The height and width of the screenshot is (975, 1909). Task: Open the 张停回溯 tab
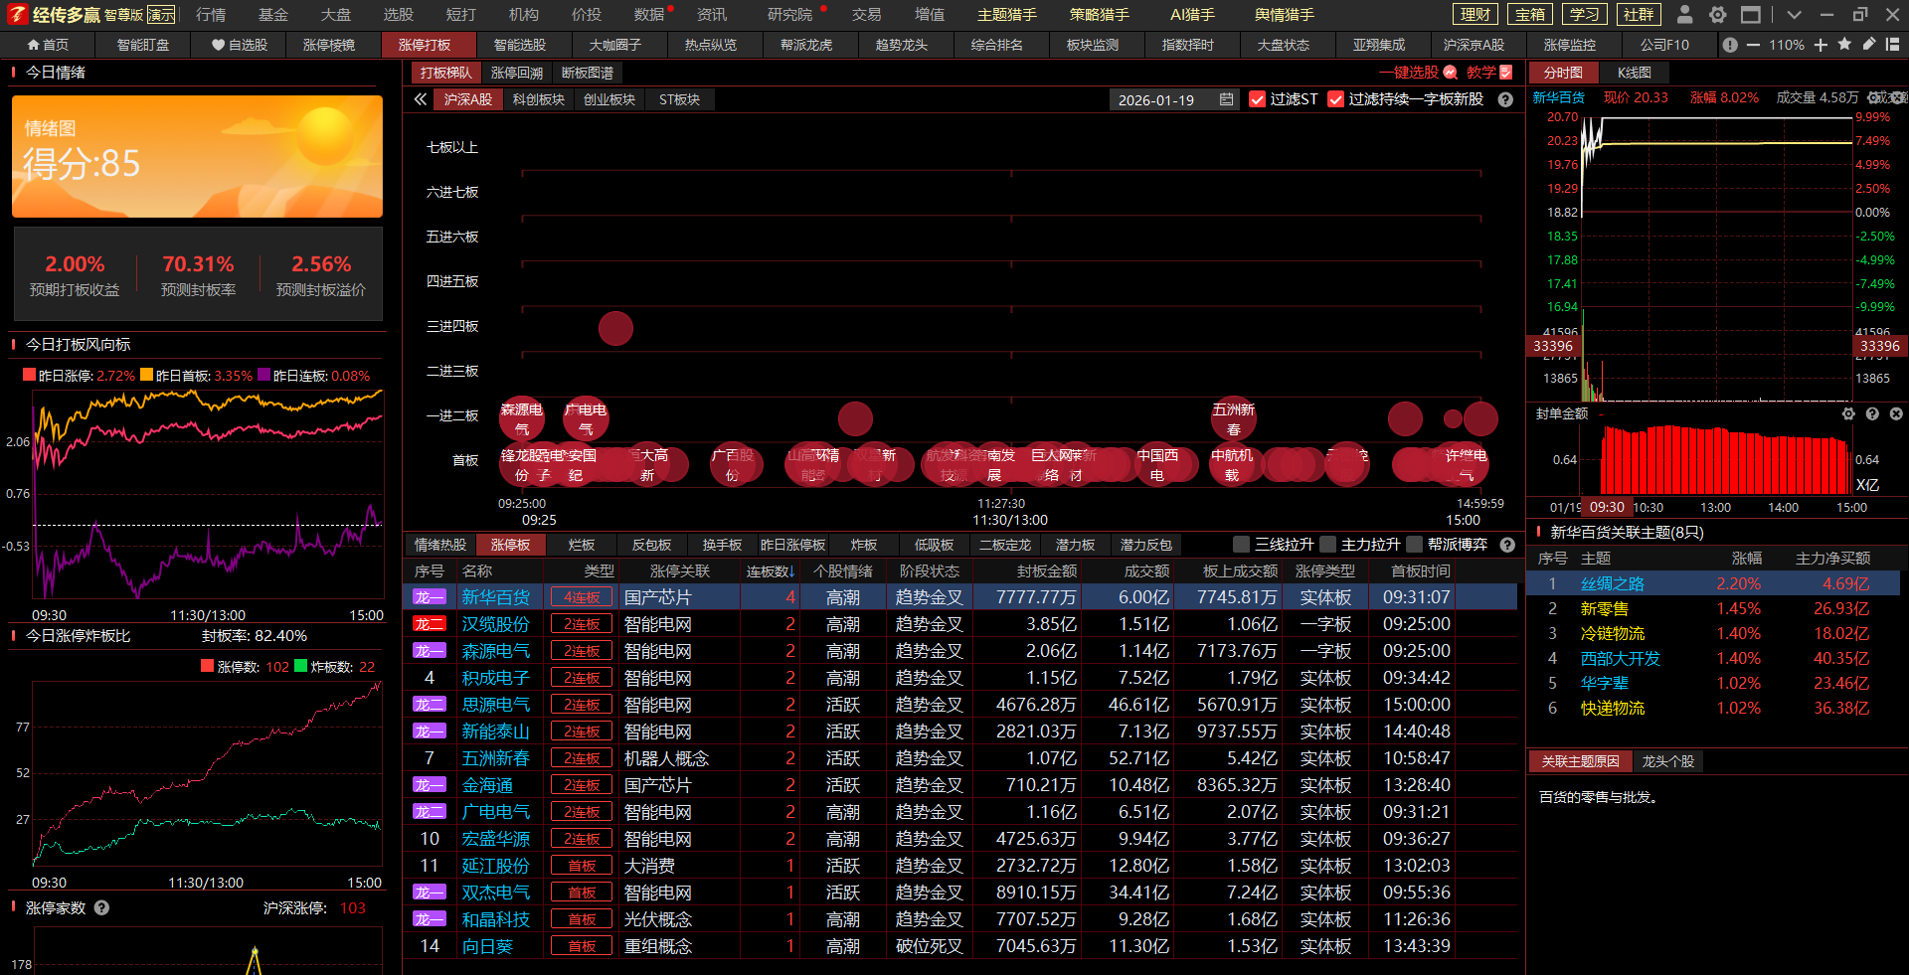pos(517,73)
